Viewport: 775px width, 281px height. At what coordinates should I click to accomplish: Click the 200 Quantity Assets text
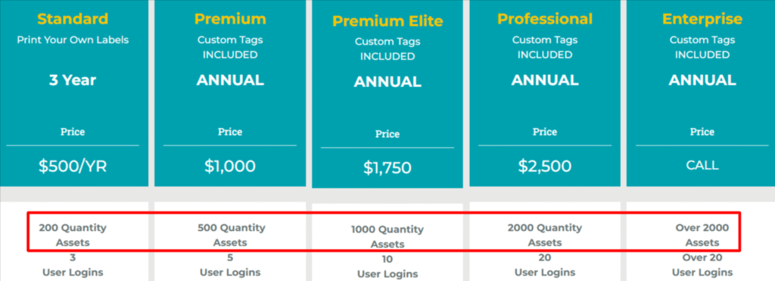coord(73,235)
